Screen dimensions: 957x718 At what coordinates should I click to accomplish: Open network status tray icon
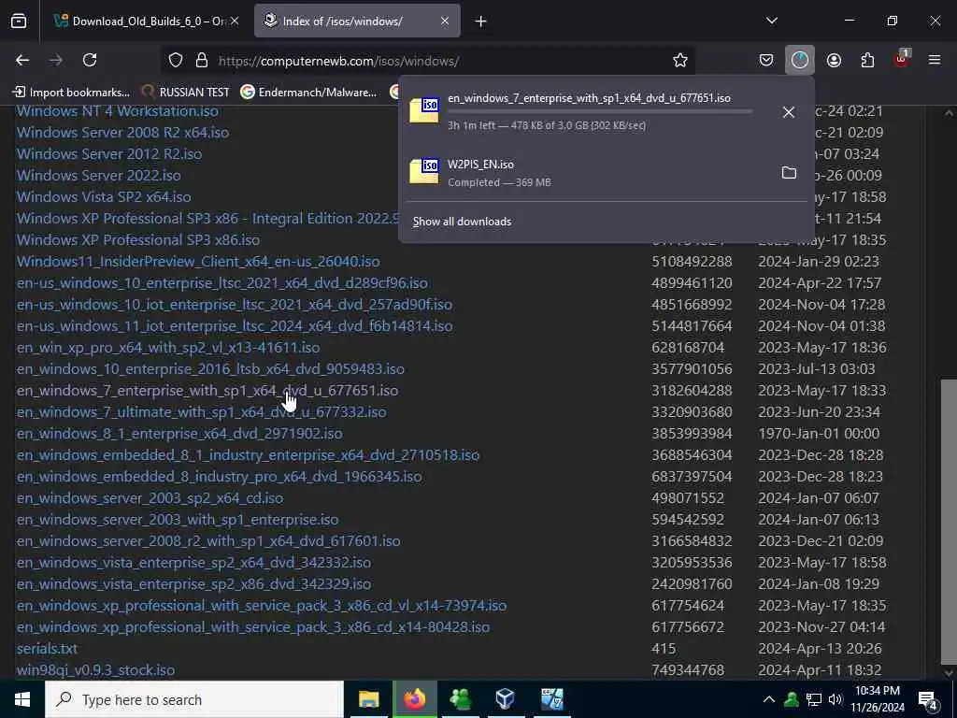(x=814, y=699)
